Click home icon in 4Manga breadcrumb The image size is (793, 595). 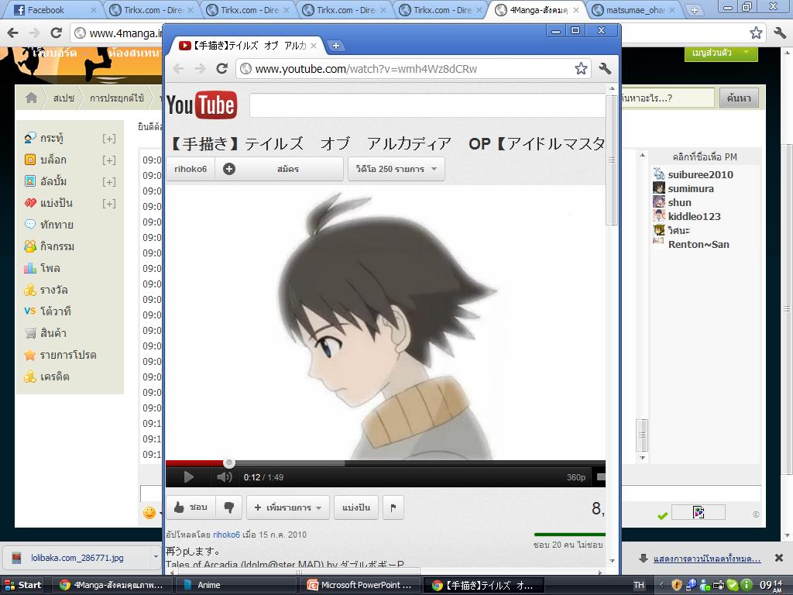pos(31,98)
